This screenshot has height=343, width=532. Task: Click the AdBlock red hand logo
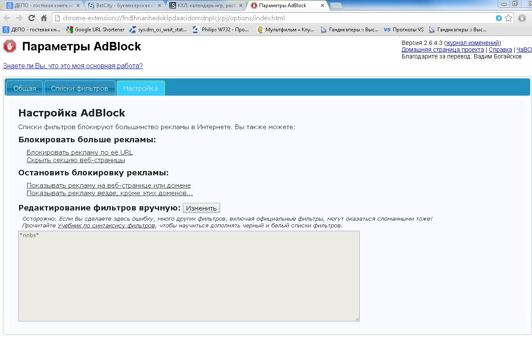[10, 46]
